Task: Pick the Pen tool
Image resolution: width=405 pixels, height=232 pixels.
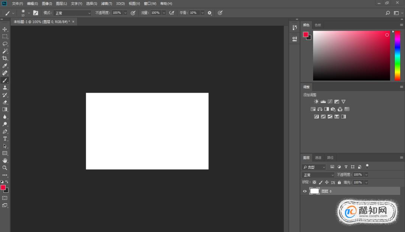Action: click(5, 132)
